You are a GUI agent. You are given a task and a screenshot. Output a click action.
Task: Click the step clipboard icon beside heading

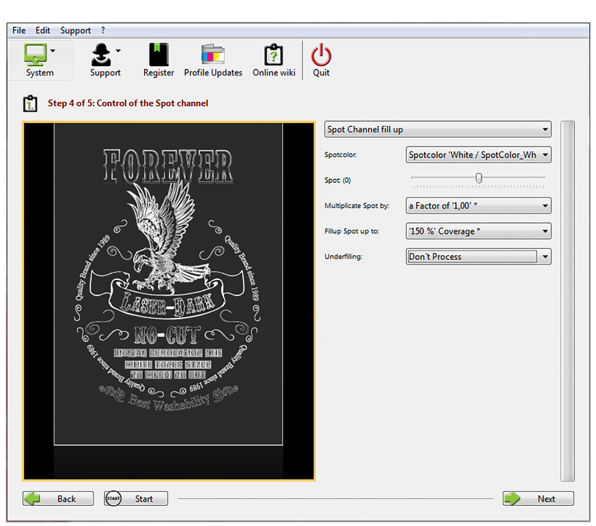(x=30, y=104)
